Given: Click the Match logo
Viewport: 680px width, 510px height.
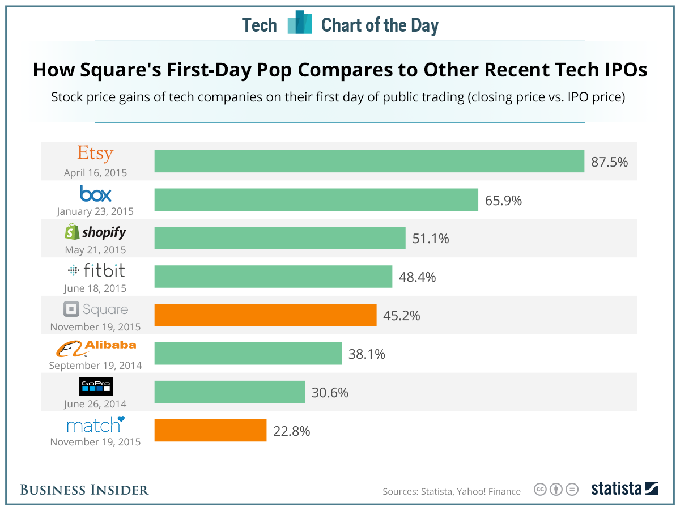Looking at the screenshot, I should 95,424.
